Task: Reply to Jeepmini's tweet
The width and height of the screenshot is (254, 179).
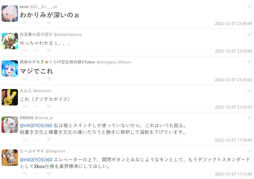Action: pos(25,173)
